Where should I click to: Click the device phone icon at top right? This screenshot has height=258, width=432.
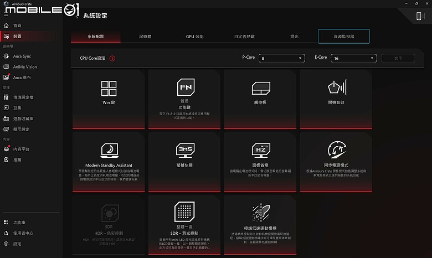420,16
